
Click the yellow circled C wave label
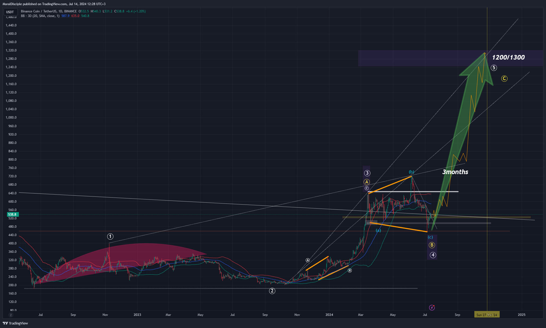point(504,78)
